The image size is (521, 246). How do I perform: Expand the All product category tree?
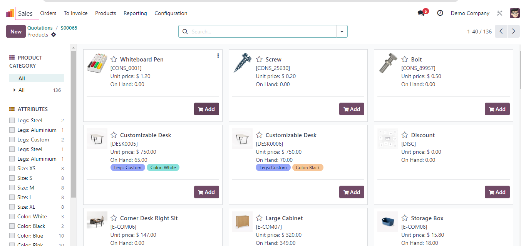click(x=15, y=90)
